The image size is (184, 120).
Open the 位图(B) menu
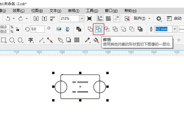click(x=37, y=11)
